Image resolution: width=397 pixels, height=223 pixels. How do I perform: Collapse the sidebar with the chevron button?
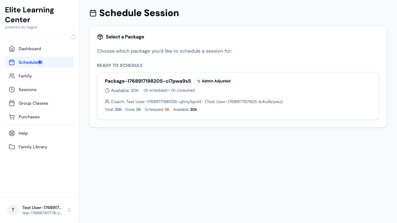pyautogui.click(x=73, y=35)
